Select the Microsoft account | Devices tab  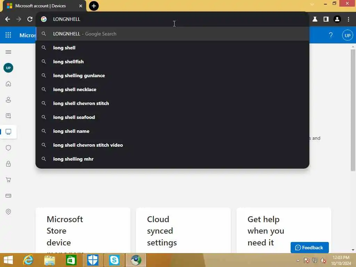pos(44,6)
